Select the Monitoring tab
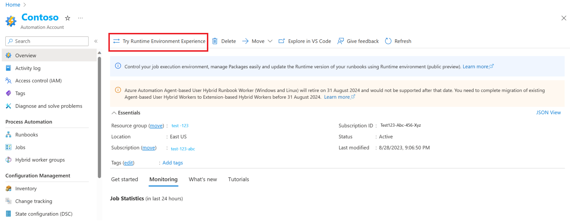 (x=163, y=179)
